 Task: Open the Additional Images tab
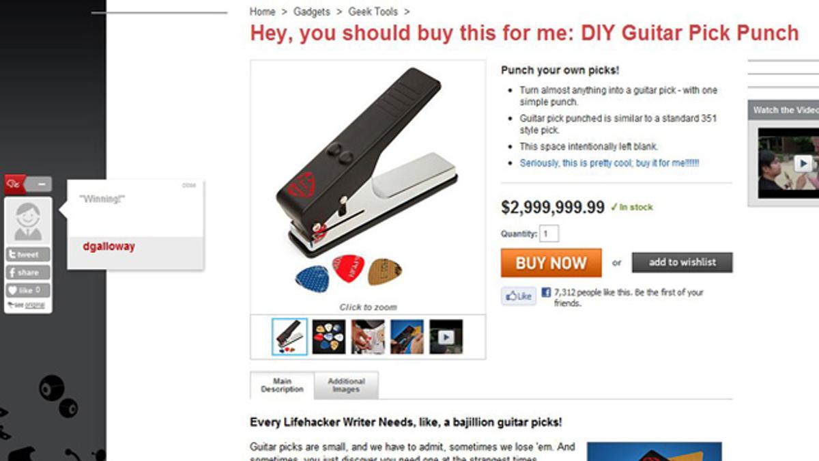(346, 385)
